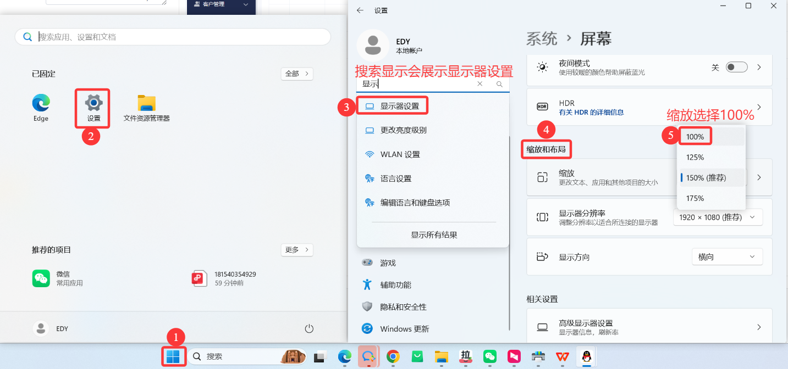
Task: Open the Windows Start button on taskbar
Action: [x=173, y=357]
